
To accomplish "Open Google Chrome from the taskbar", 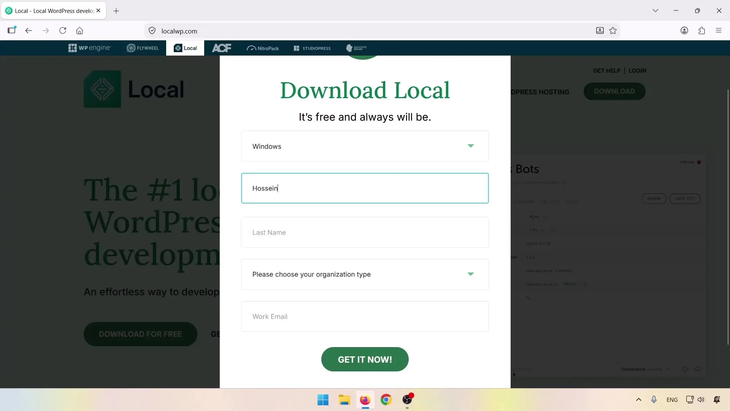I will pos(386,400).
